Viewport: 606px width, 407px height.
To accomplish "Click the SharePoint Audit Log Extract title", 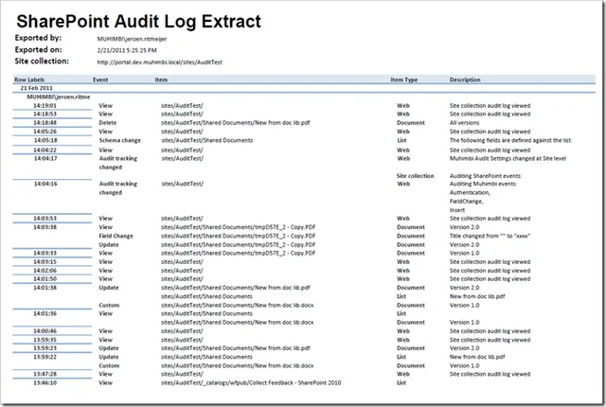I will point(138,22).
